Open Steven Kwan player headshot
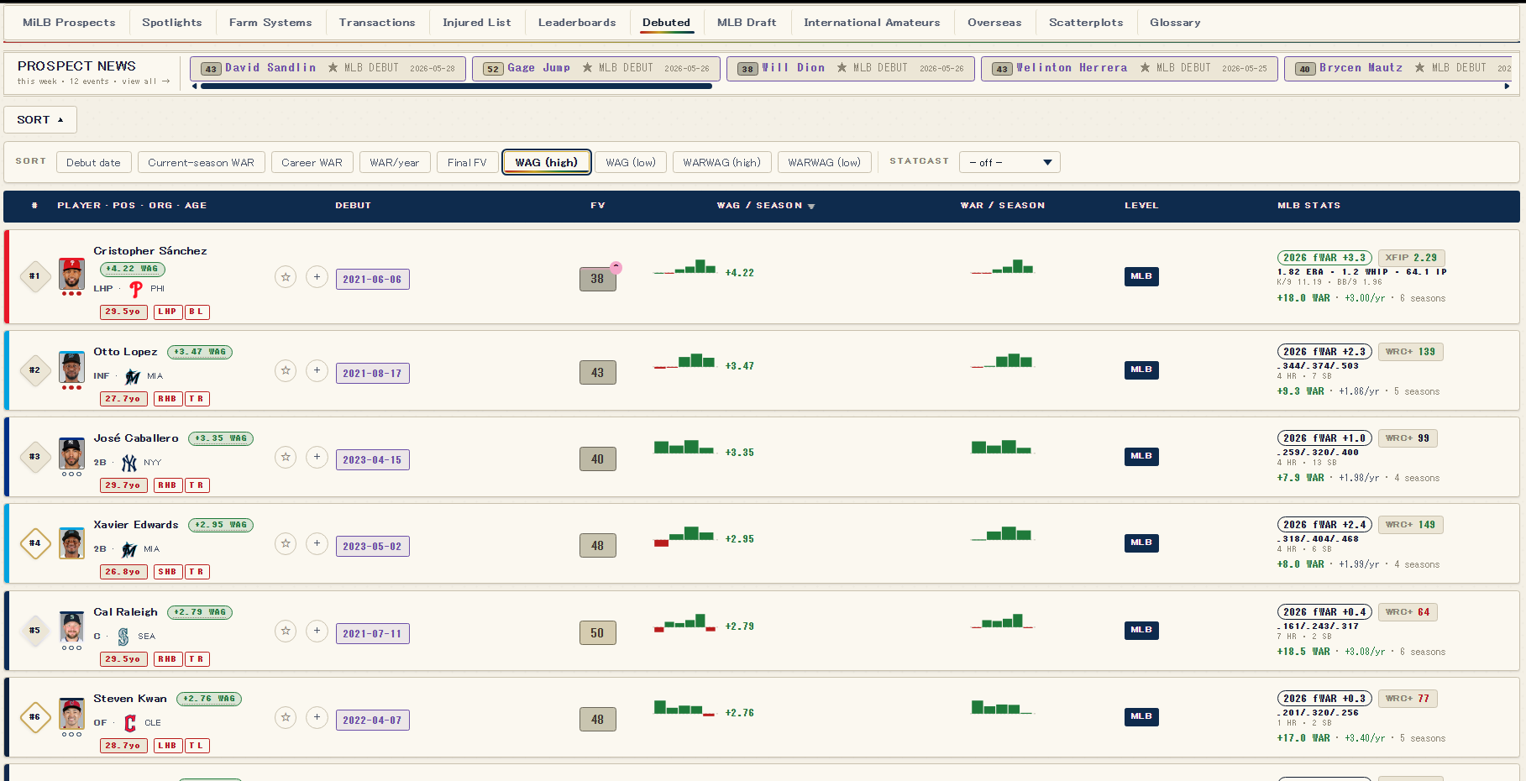Image resolution: width=1526 pixels, height=781 pixels. (71, 714)
